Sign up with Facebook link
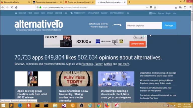Image resolution: width=193 pixels, height=108 pixels. [x=87, y=64]
